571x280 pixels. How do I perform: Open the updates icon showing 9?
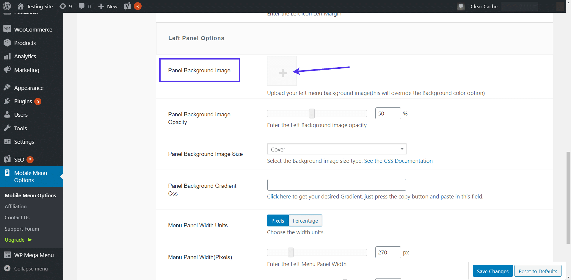pyautogui.click(x=63, y=6)
